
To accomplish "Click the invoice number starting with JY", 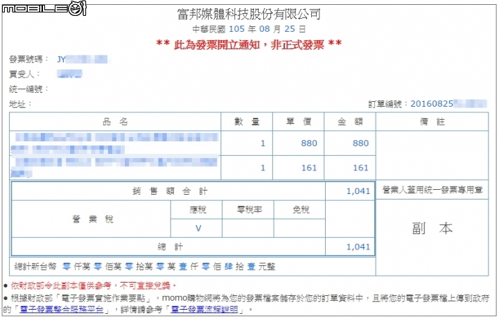I will [x=82, y=59].
